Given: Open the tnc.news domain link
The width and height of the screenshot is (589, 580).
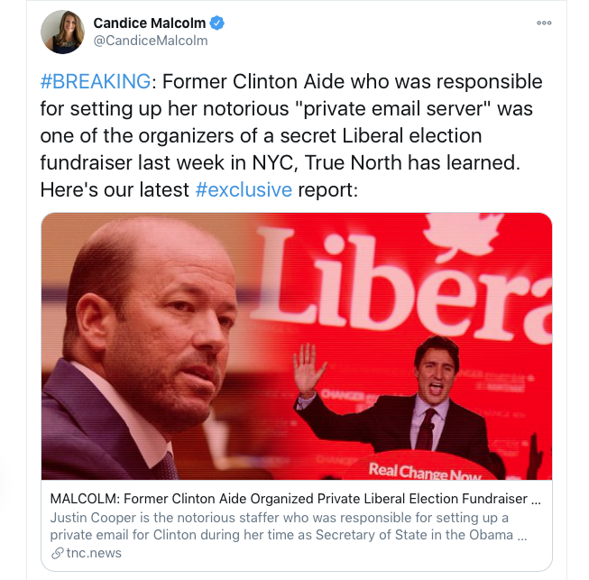Looking at the screenshot, I should [x=94, y=553].
